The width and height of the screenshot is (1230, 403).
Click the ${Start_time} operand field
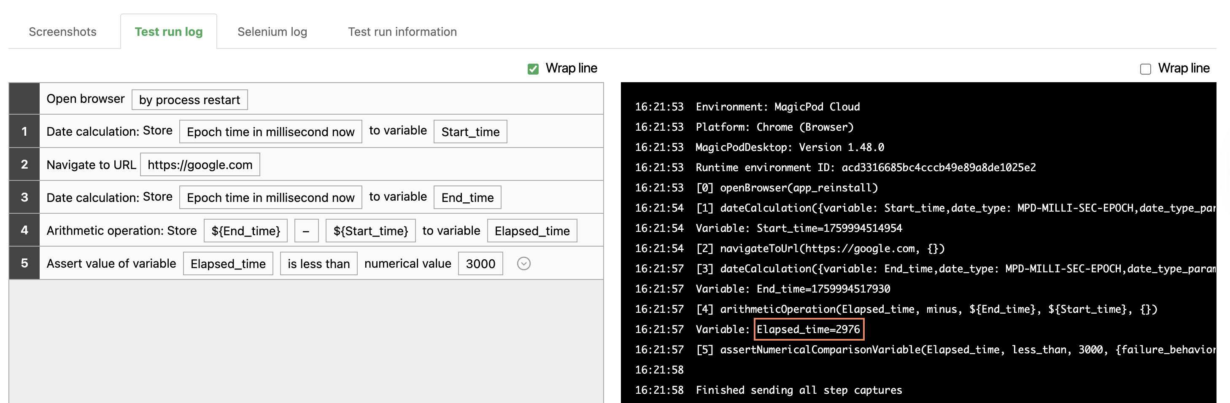click(x=370, y=230)
